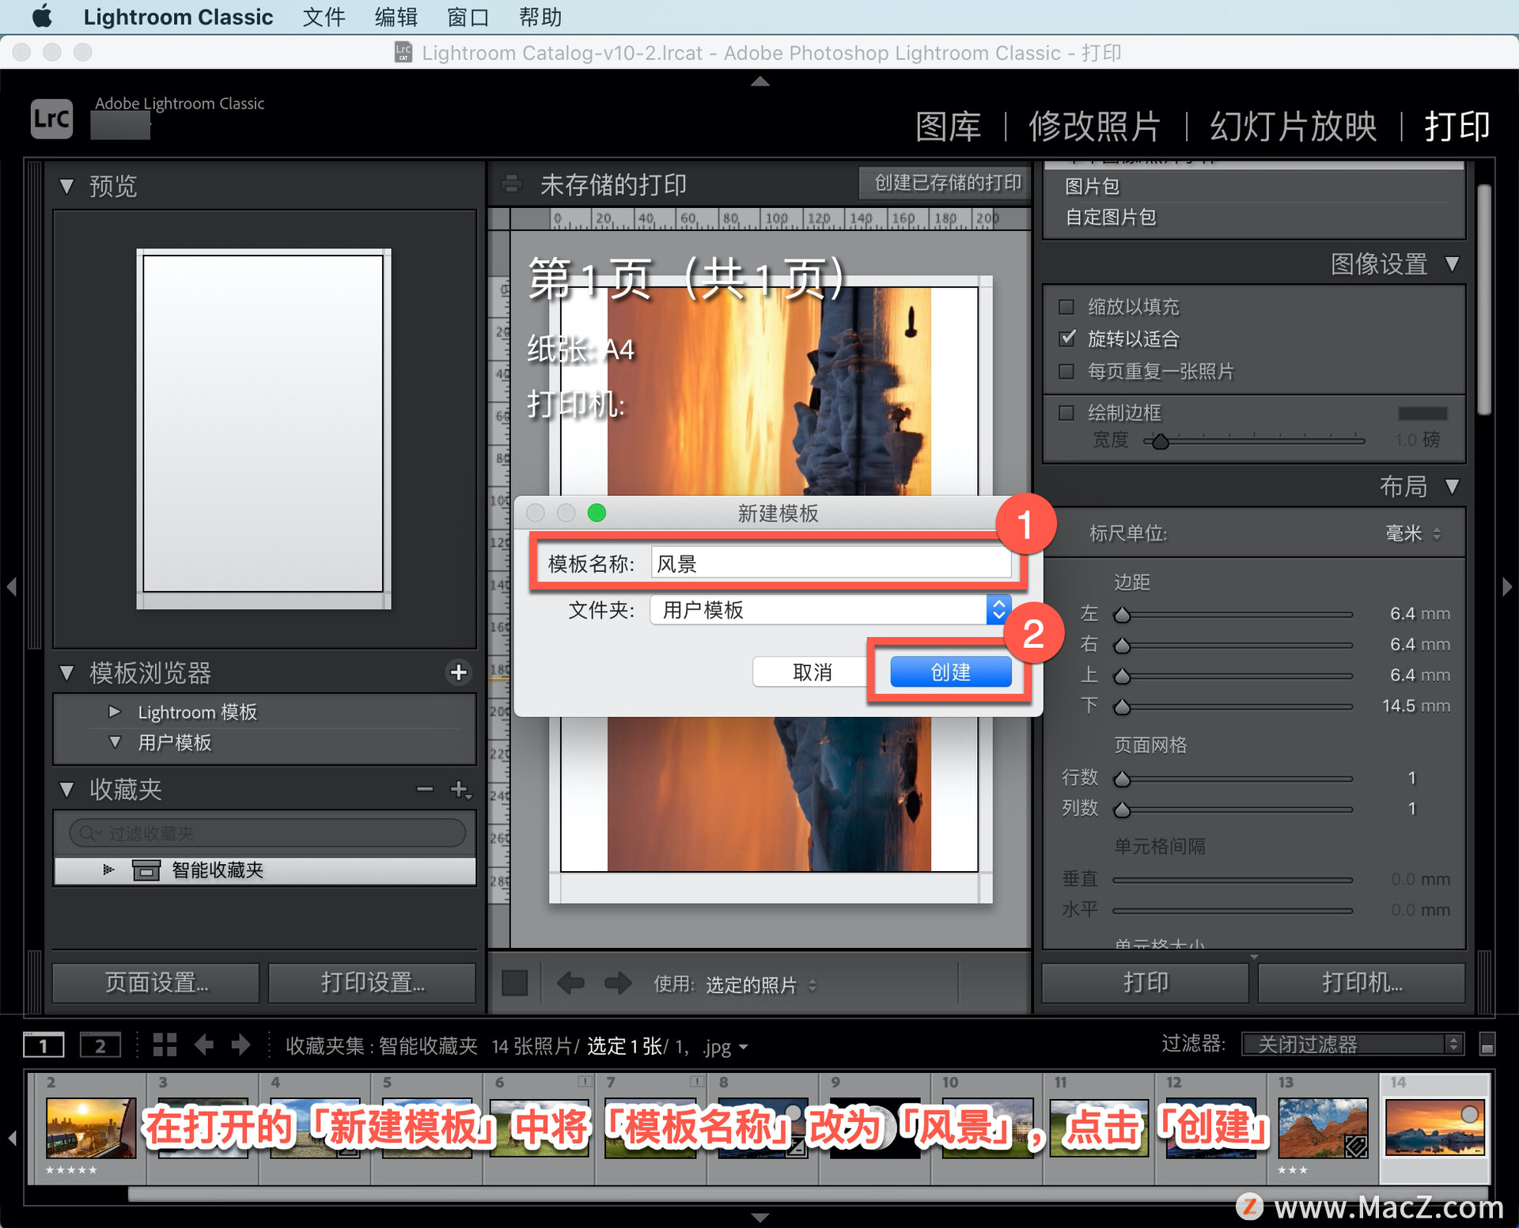This screenshot has width=1519, height=1228.
Task: Toggle filter lock switch icon
Action: point(1487,1044)
